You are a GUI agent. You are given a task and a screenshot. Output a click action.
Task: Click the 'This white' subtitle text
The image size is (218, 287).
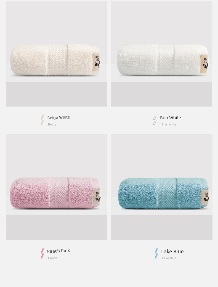coord(169,125)
